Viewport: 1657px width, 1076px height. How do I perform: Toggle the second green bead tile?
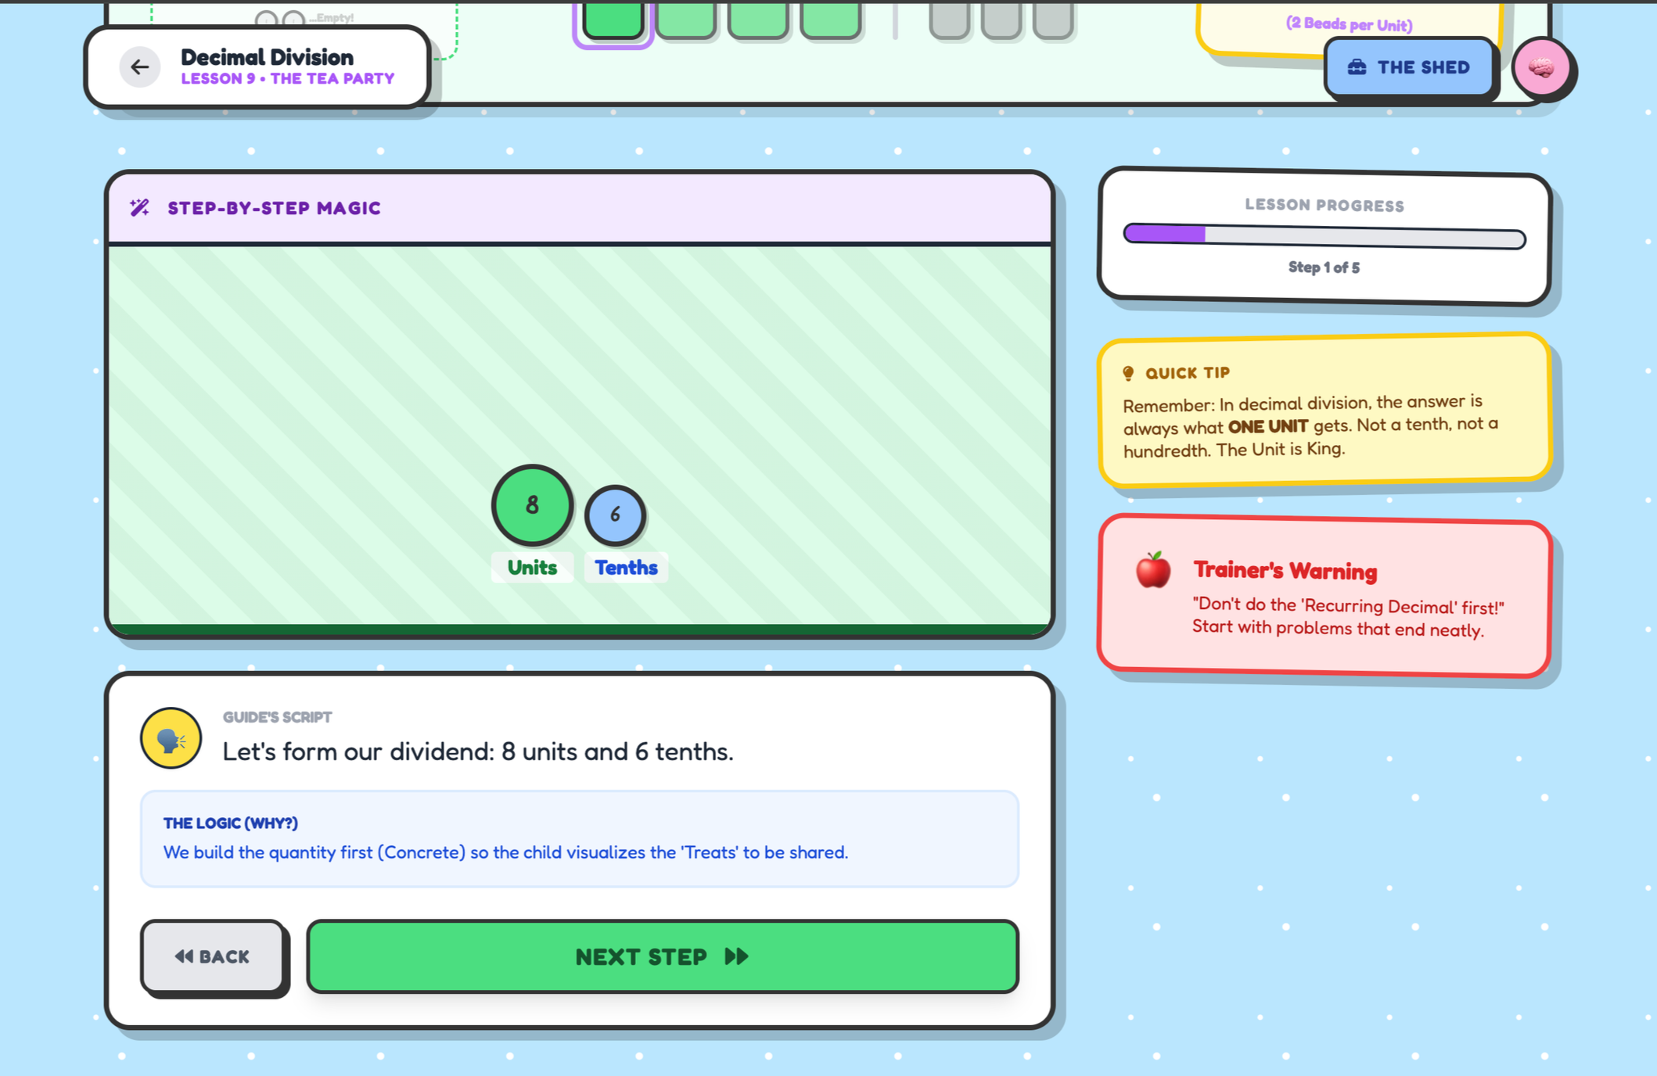pos(685,17)
